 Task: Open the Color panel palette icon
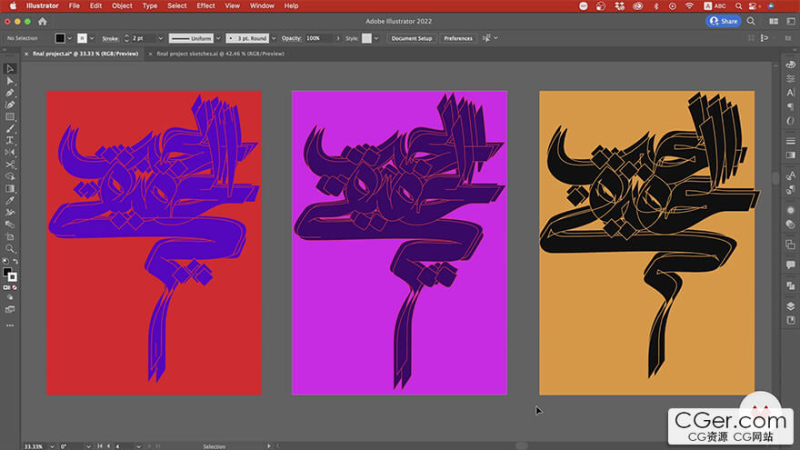(790, 65)
